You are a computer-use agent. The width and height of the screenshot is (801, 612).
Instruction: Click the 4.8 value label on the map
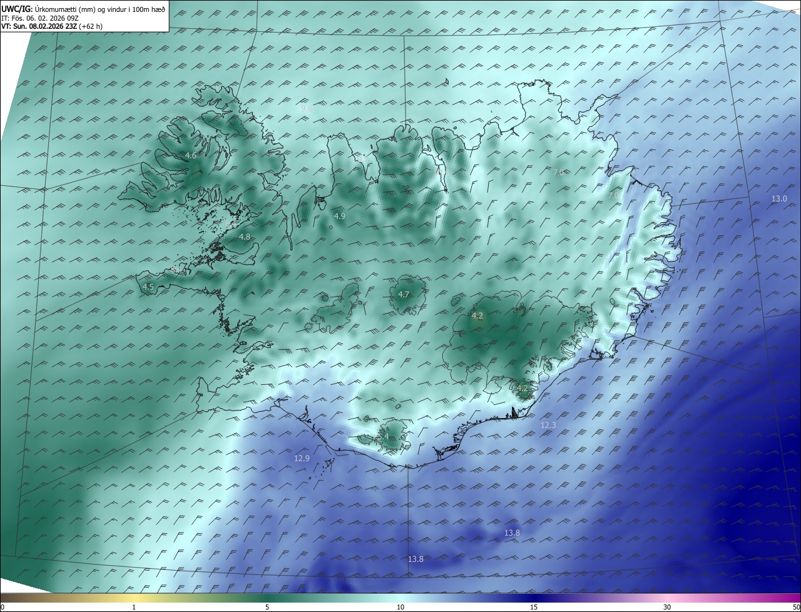(245, 237)
